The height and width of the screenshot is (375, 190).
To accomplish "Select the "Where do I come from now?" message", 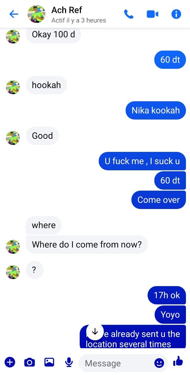I will [x=87, y=244].
